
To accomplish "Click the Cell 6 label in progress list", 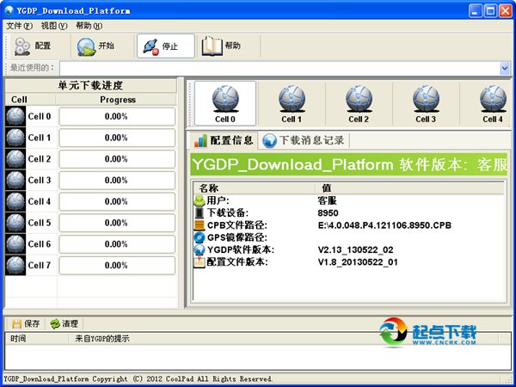I will 40,244.
